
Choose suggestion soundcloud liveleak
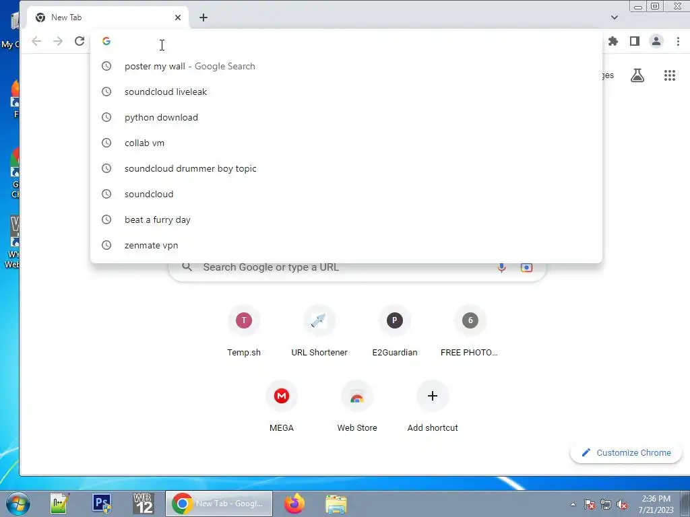pyautogui.click(x=346, y=92)
